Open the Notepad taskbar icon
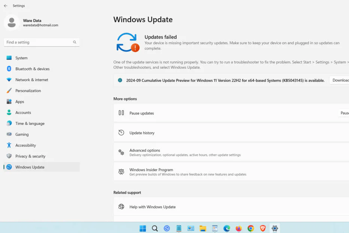The height and width of the screenshot is (233, 349). pyautogui.click(x=179, y=228)
